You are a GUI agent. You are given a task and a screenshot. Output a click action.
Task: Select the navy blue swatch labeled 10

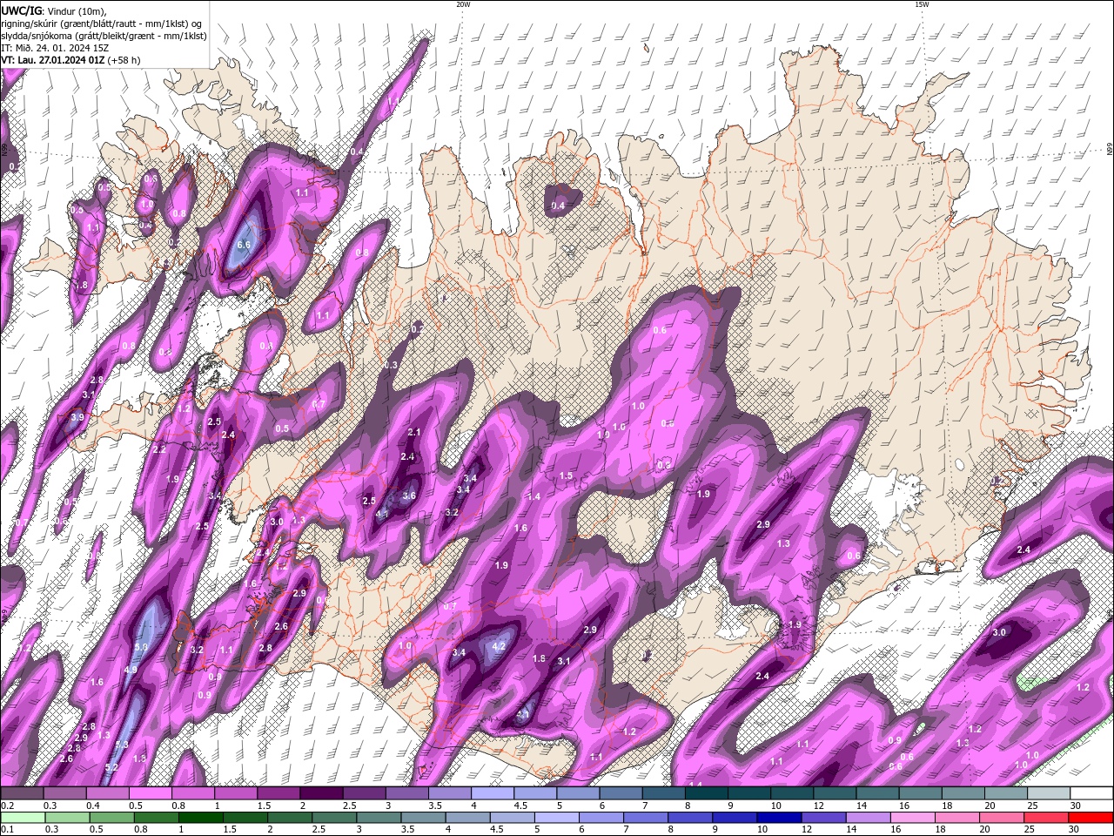coord(779,818)
